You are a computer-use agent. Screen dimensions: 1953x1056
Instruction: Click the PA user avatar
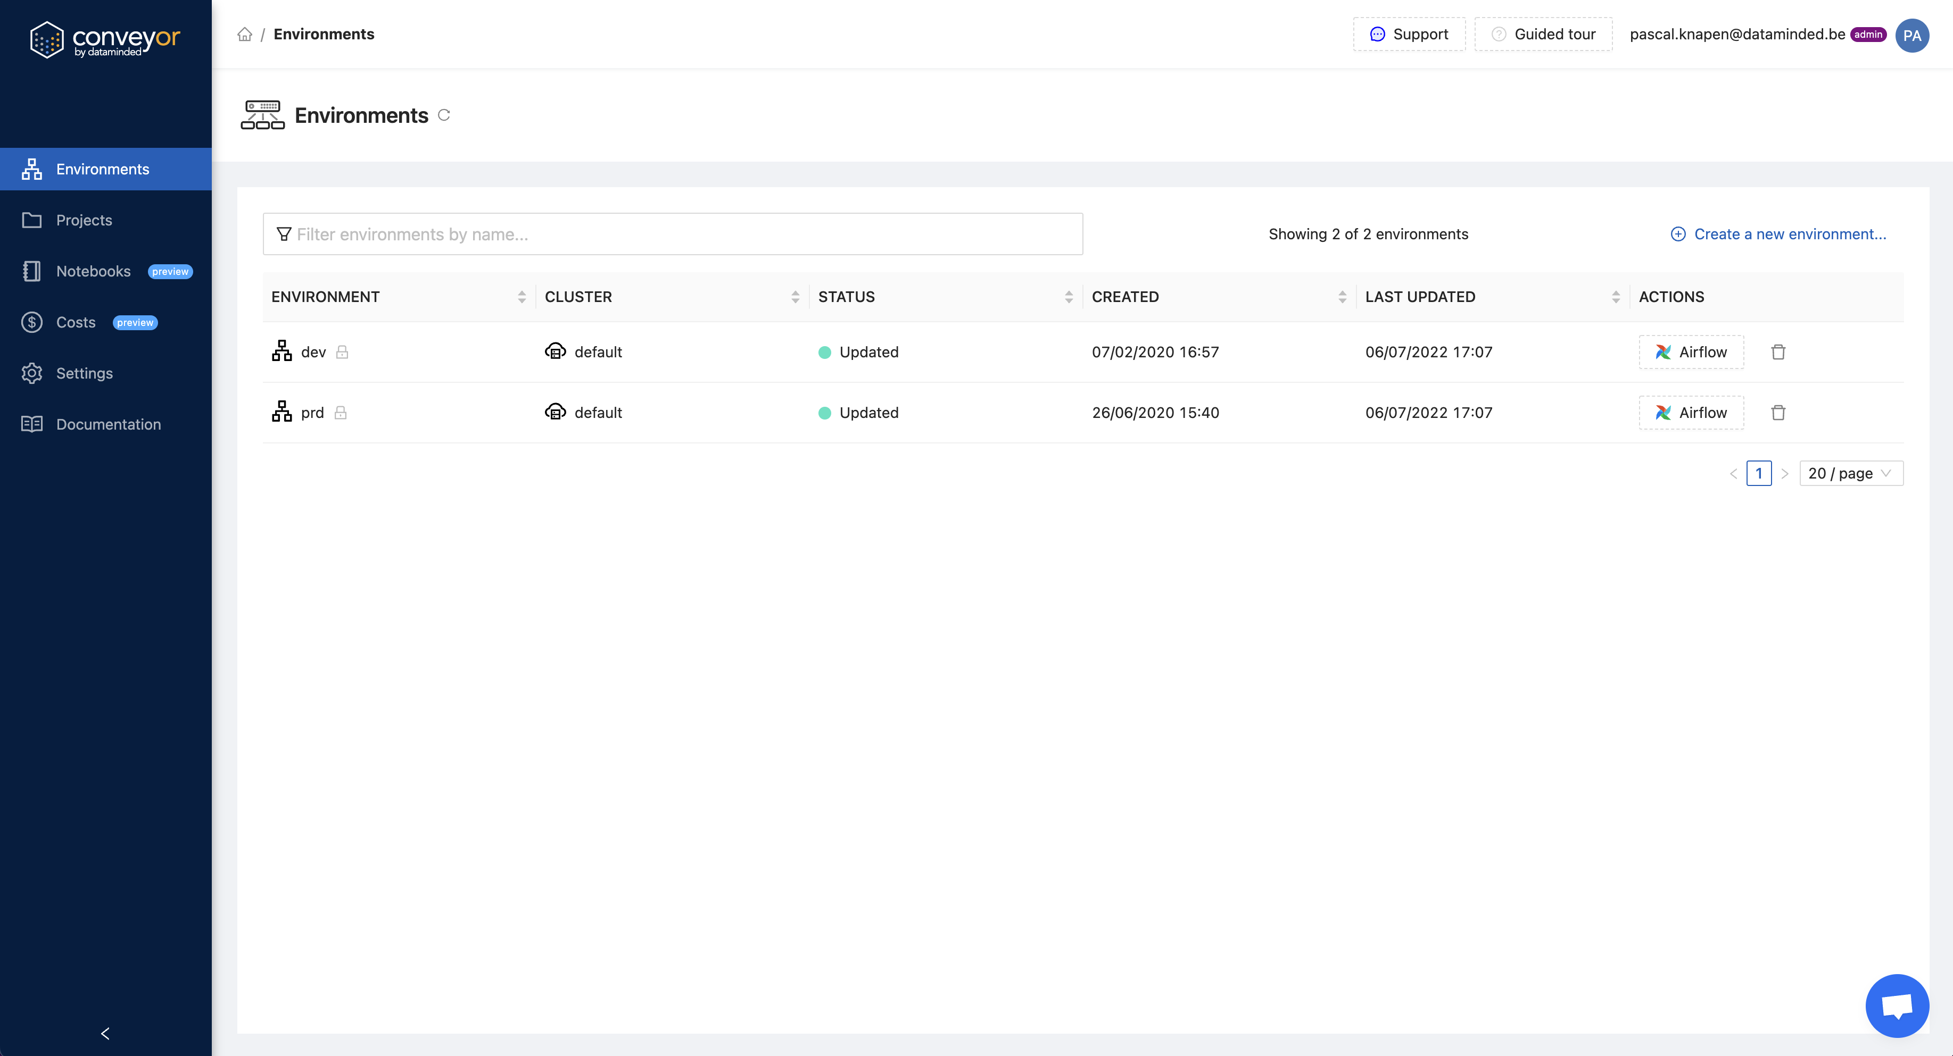click(x=1911, y=36)
